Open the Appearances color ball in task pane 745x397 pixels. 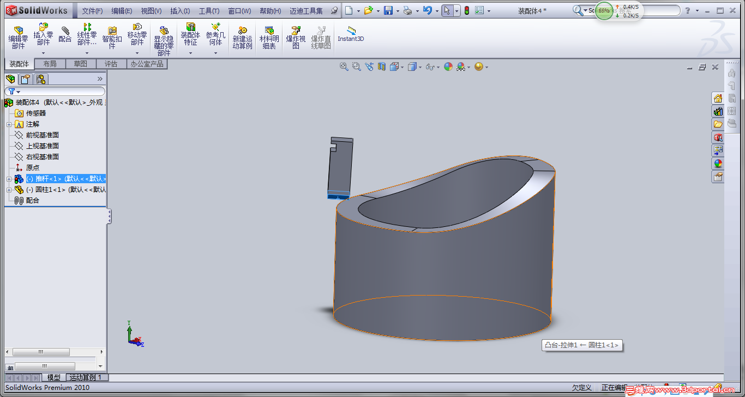(718, 164)
